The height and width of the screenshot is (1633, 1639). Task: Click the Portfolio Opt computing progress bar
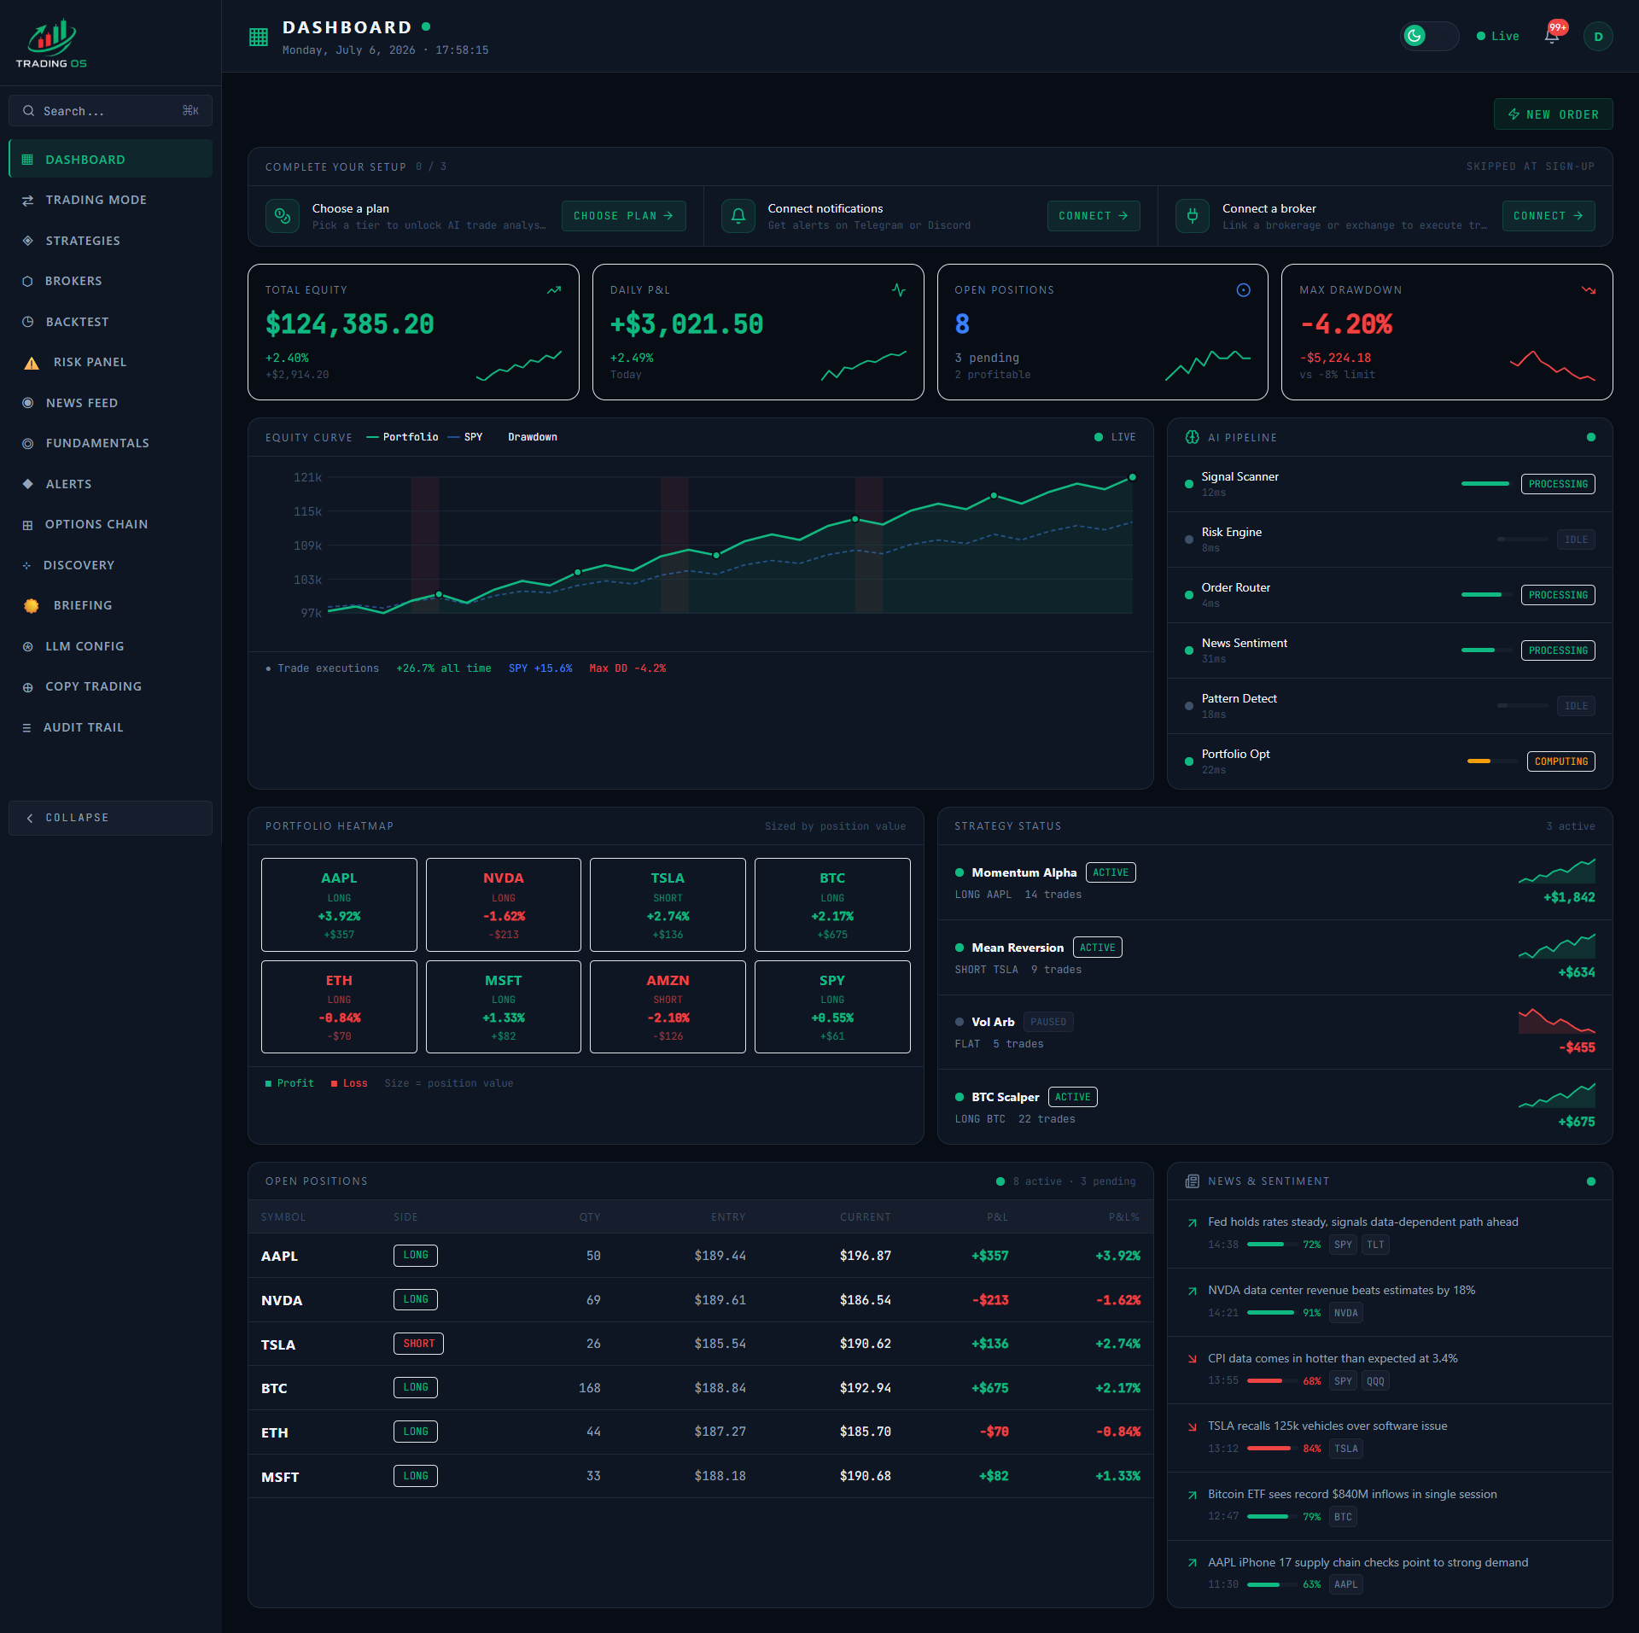[x=1491, y=761]
